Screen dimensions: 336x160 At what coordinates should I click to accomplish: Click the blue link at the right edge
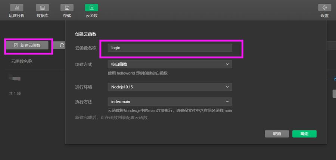334,78
